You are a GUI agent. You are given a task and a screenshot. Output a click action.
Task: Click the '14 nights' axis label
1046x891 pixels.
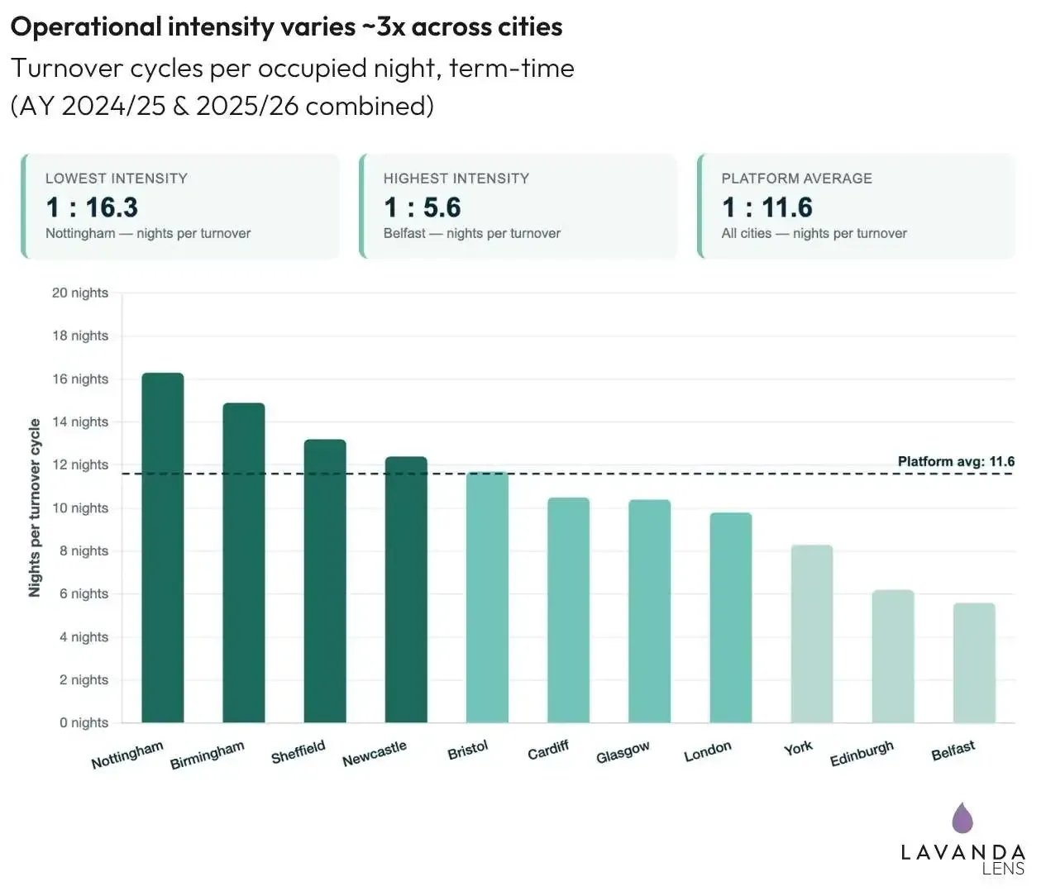80,422
